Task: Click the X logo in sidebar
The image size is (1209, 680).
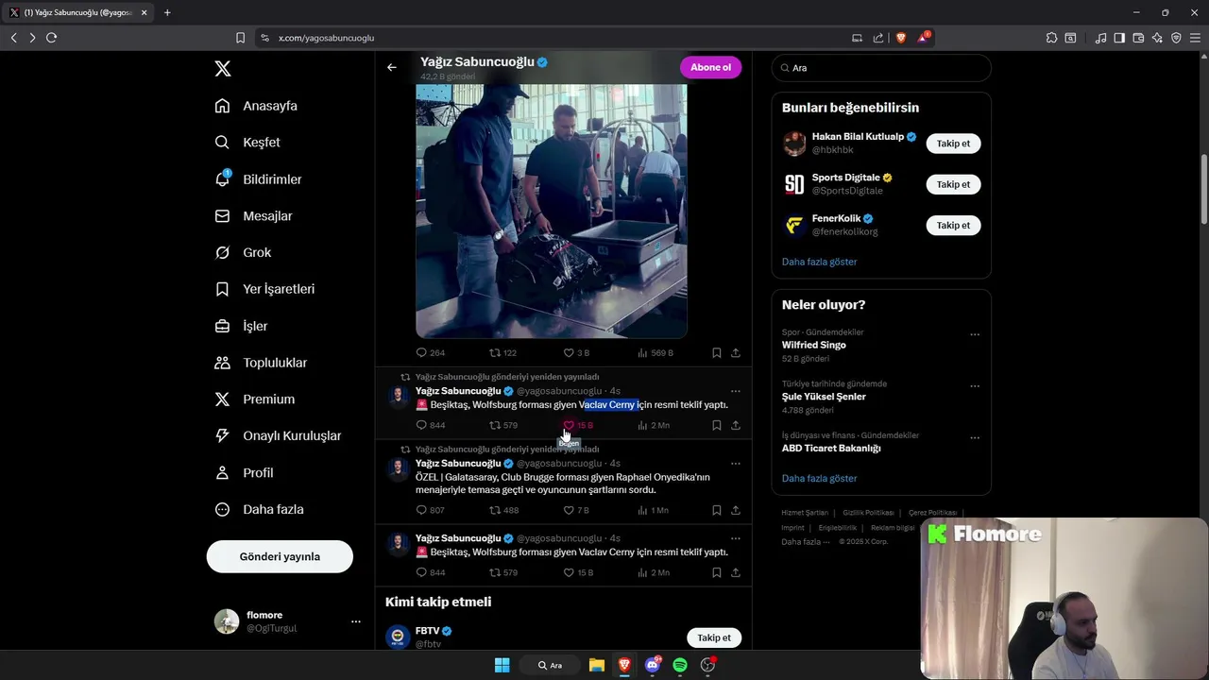Action: point(223,68)
